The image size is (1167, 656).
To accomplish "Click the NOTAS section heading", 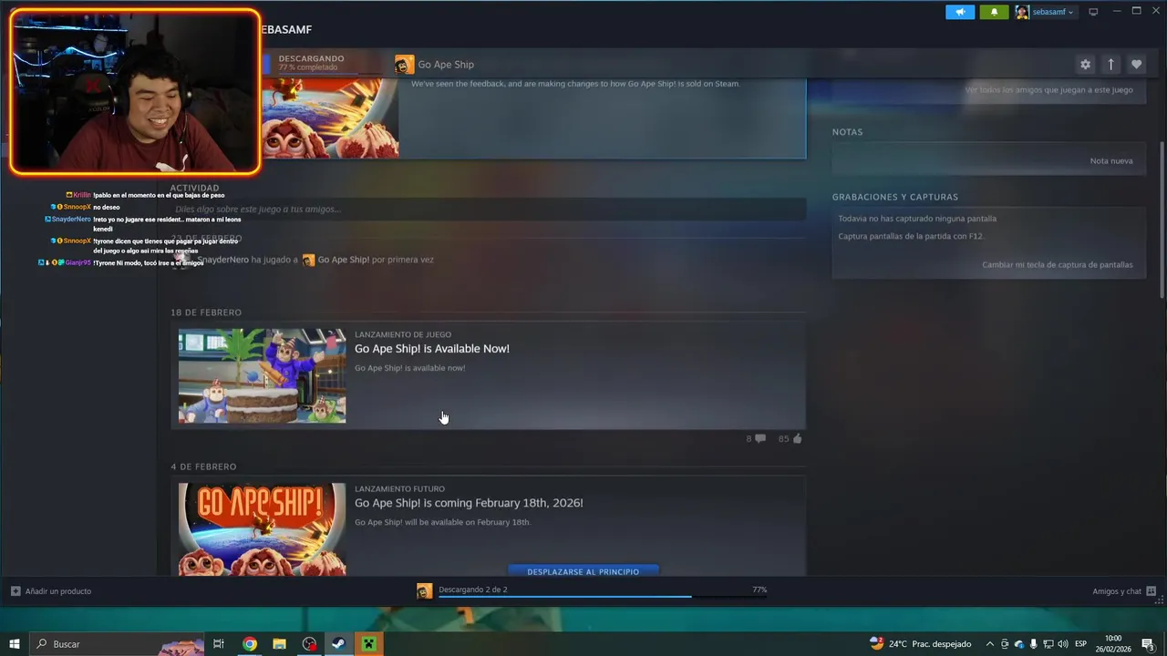I will 847,132.
